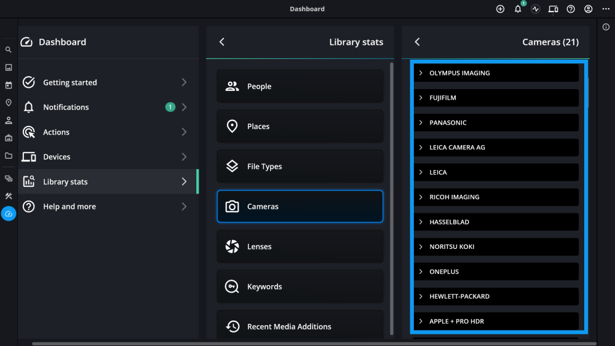
Task: Open the activity monitor pulse icon
Action: click(x=536, y=9)
